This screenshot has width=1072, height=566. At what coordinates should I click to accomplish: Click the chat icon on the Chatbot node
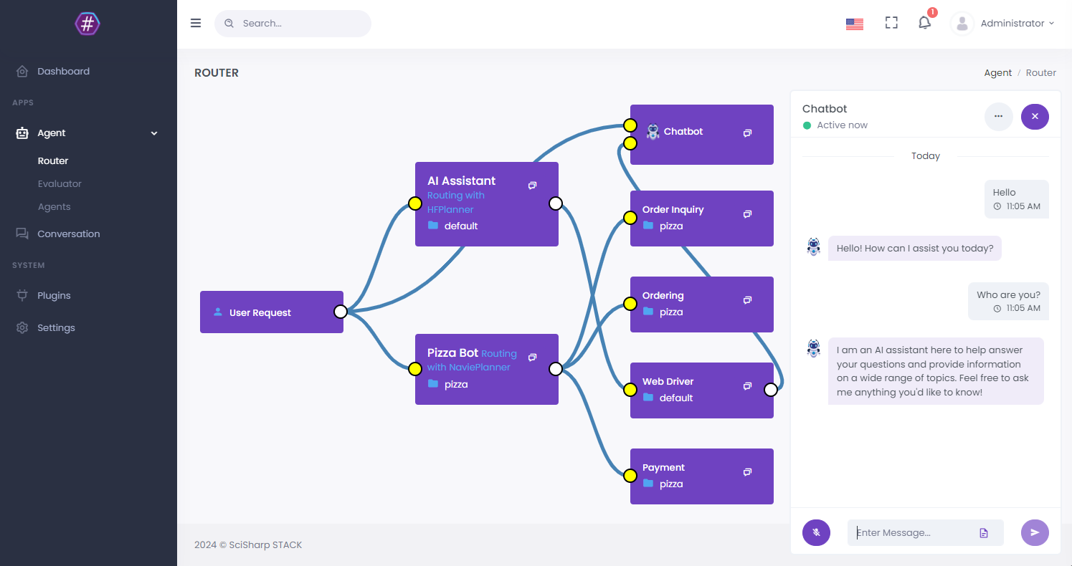pos(747,133)
